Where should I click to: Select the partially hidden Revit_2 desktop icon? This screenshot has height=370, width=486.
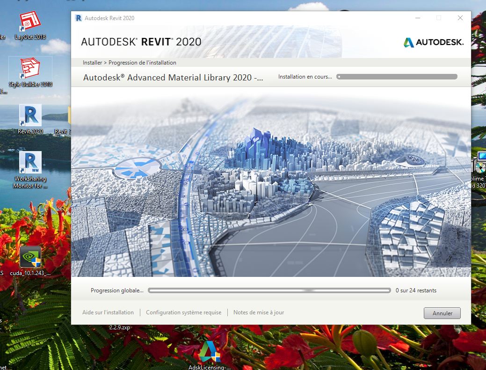tap(63, 120)
